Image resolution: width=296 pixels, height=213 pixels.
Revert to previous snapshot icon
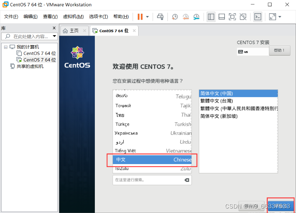pos(186,17)
